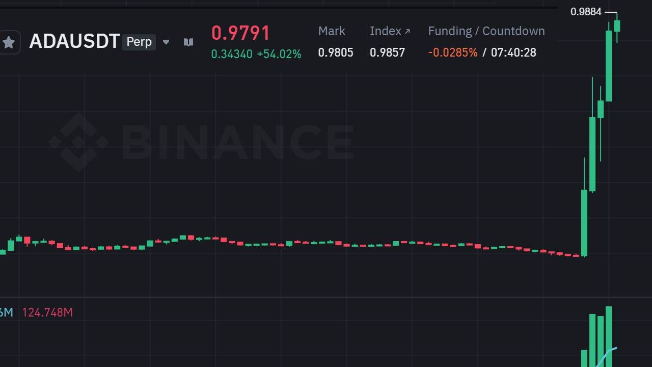Open the Index price link
The width and height of the screenshot is (652, 367).
click(x=390, y=31)
